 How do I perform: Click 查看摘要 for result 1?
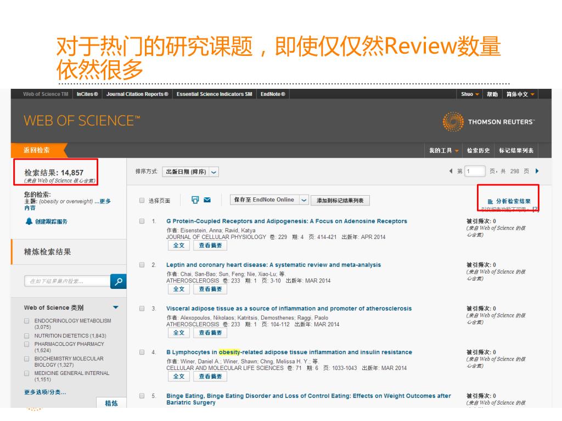click(x=210, y=246)
